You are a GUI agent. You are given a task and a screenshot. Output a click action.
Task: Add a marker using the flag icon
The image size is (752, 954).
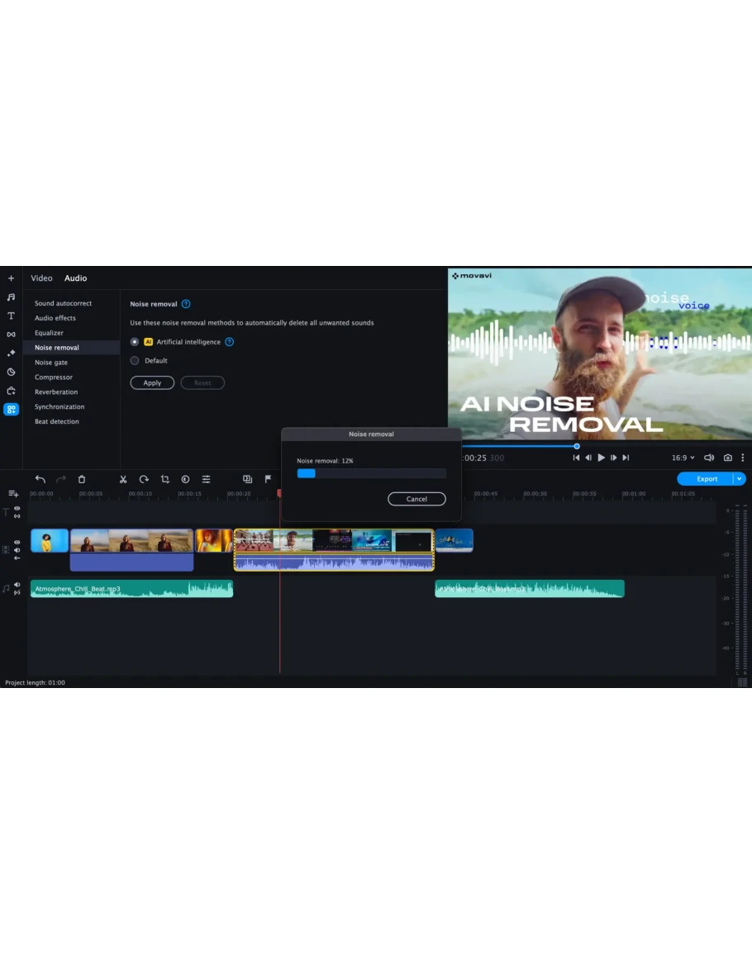[x=268, y=479]
